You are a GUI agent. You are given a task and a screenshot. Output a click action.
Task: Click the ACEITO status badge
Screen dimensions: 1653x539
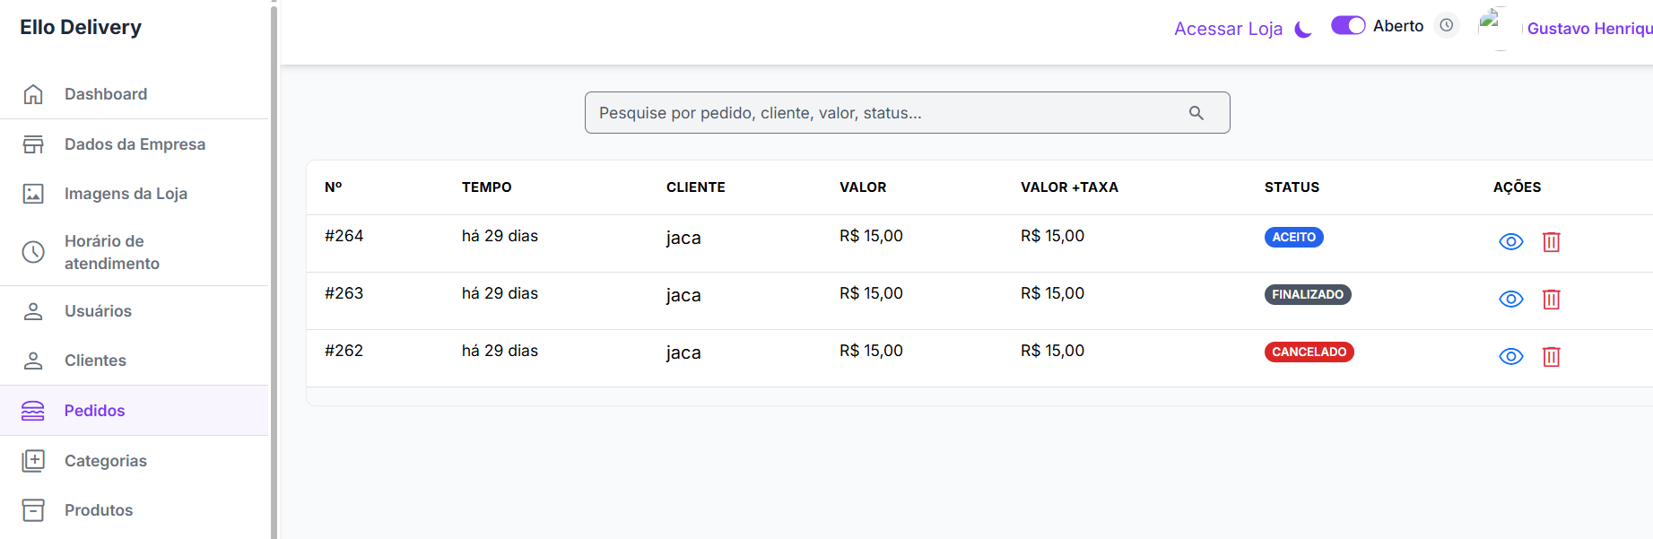click(x=1293, y=238)
